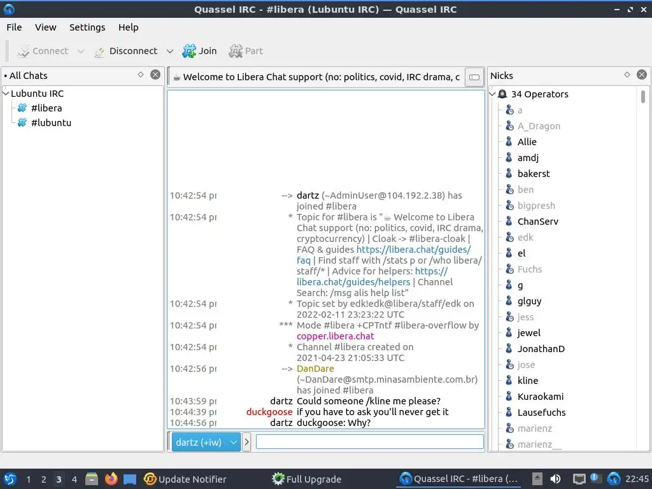
Task: Select nick bigpresh in the list
Action: (536, 206)
